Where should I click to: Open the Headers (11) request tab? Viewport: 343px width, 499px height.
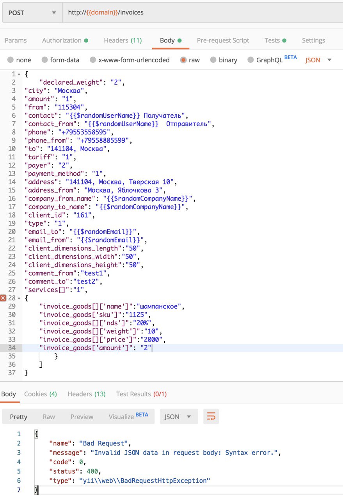point(123,40)
